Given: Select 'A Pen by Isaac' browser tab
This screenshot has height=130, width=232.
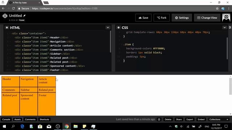Looking at the screenshot, I should (x=24, y=3).
